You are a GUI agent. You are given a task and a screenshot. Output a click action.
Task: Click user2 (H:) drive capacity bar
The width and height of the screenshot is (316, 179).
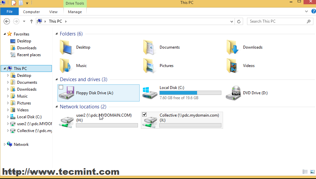pos(107,125)
